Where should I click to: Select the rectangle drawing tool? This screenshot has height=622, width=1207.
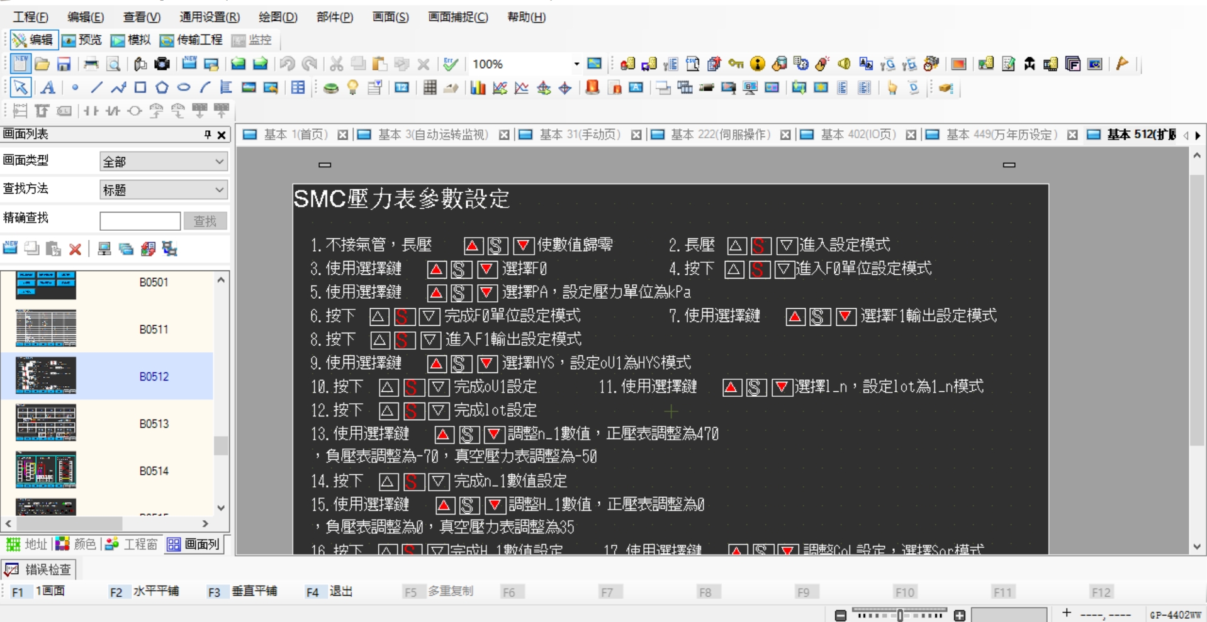(140, 87)
